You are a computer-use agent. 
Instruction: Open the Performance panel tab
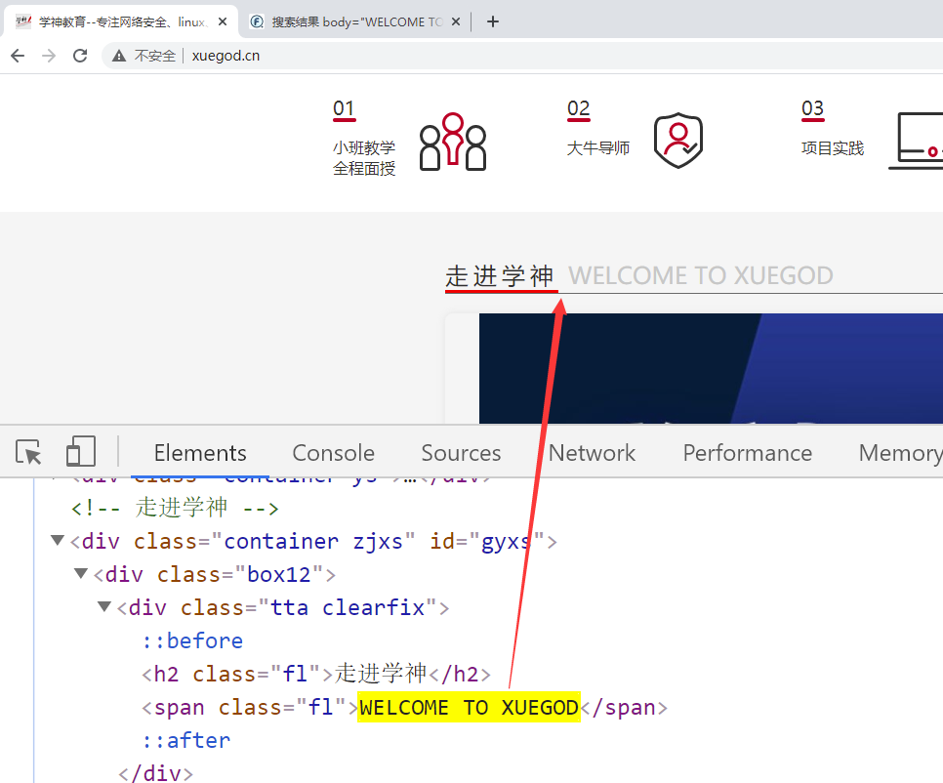(x=747, y=453)
